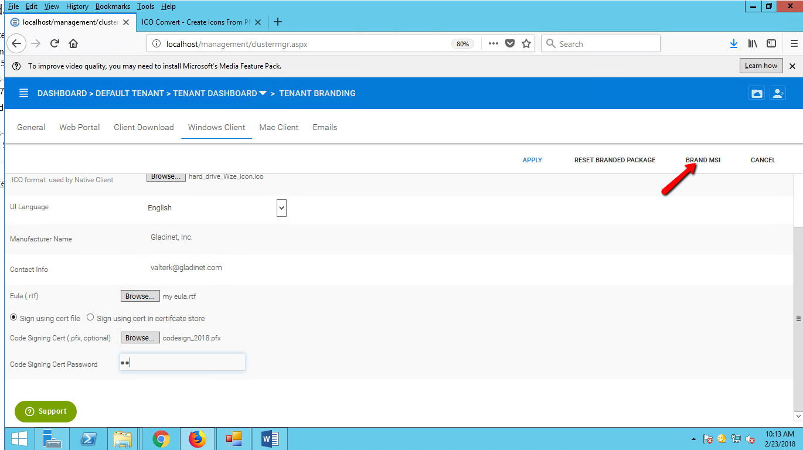Switch to the Mac Client tab
The image size is (803, 450).
(x=279, y=127)
